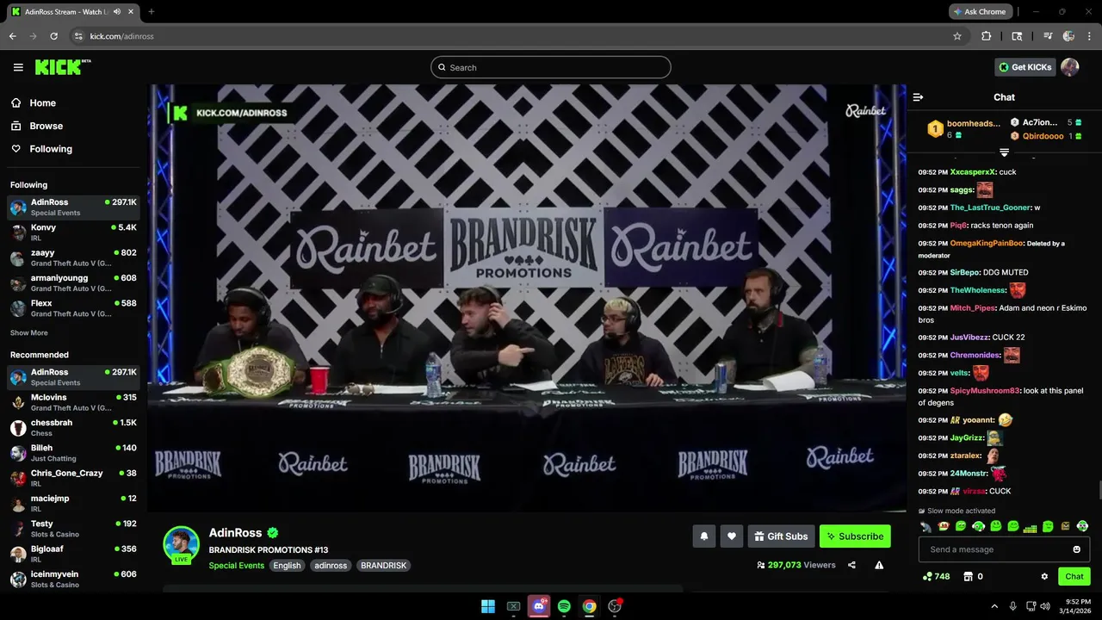This screenshot has height=620, width=1102.
Task: Open Windows Start menu
Action: click(x=487, y=606)
